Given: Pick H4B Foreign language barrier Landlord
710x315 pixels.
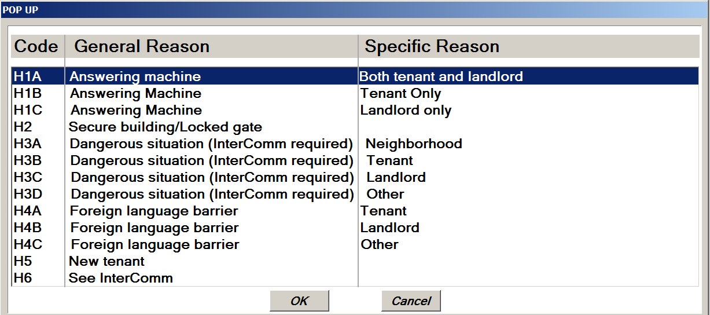Looking at the screenshot, I should click(154, 228).
